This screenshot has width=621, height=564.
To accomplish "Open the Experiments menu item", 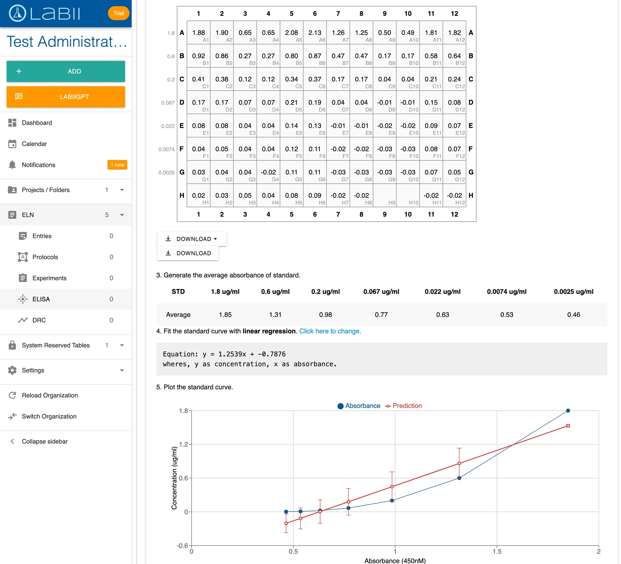I will tap(49, 278).
